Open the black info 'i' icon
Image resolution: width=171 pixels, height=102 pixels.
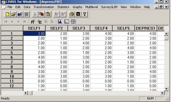(x=78, y=14)
